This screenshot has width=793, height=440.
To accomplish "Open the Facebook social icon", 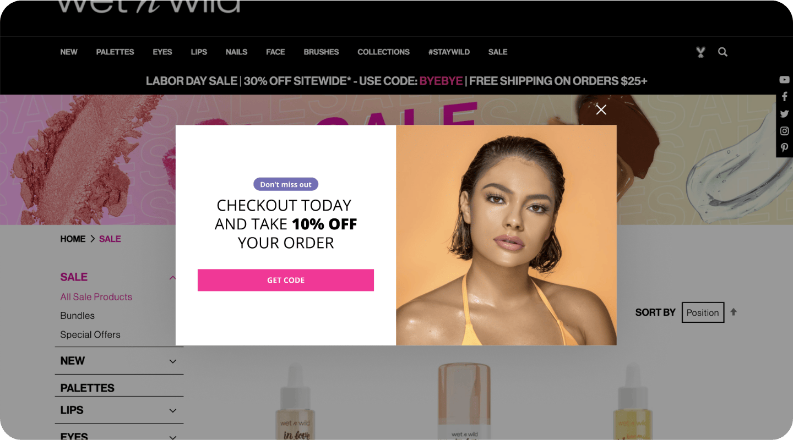I will 784,97.
